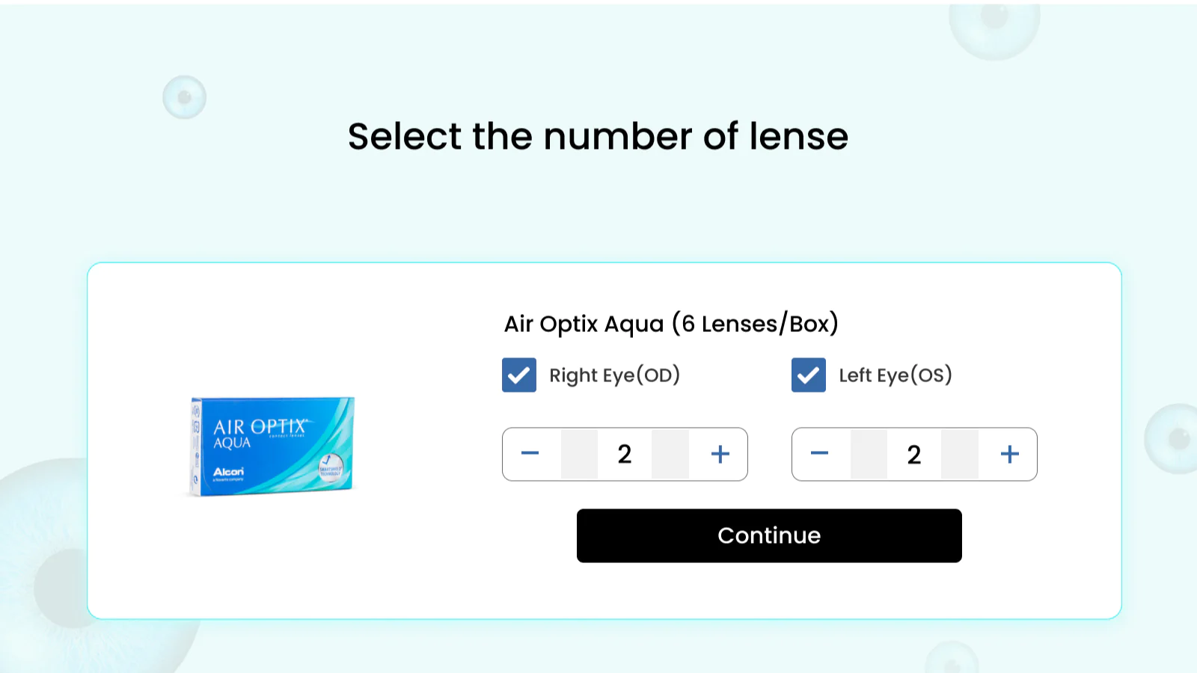Screen dimensions: 1197x673
Task: Click the Left Eye(OS) label text
Action: click(895, 375)
